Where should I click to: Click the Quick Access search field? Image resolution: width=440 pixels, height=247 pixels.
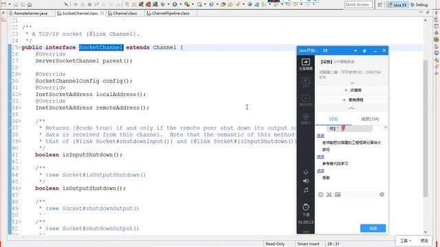point(358,5)
